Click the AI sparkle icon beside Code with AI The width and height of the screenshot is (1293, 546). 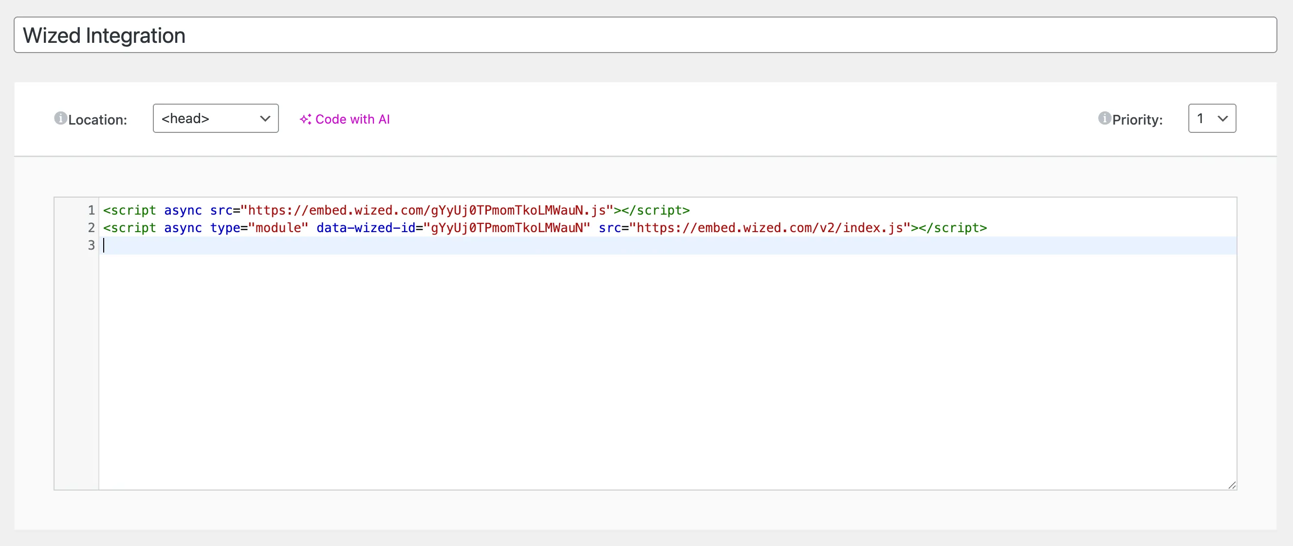pos(306,119)
